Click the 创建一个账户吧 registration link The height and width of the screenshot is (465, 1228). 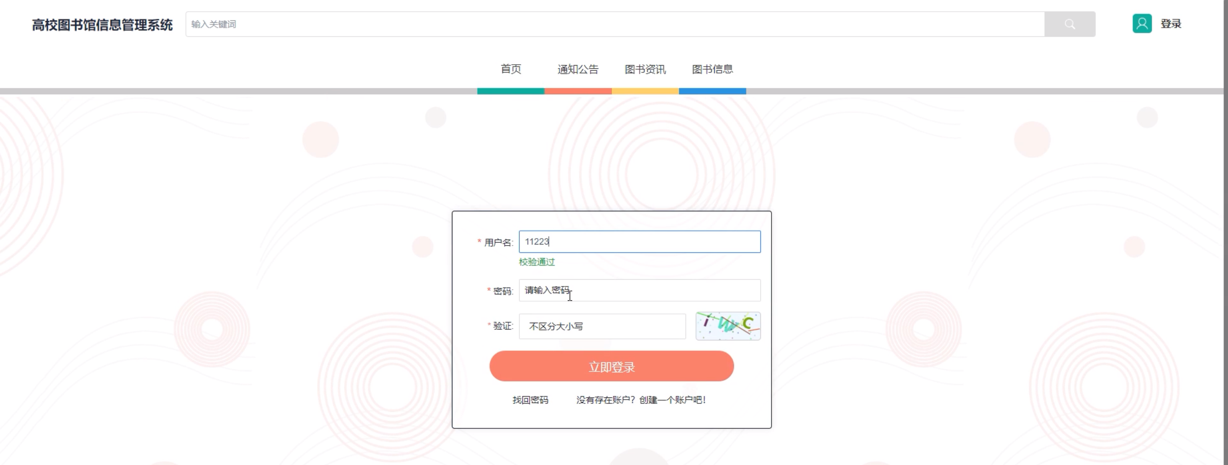tap(672, 400)
